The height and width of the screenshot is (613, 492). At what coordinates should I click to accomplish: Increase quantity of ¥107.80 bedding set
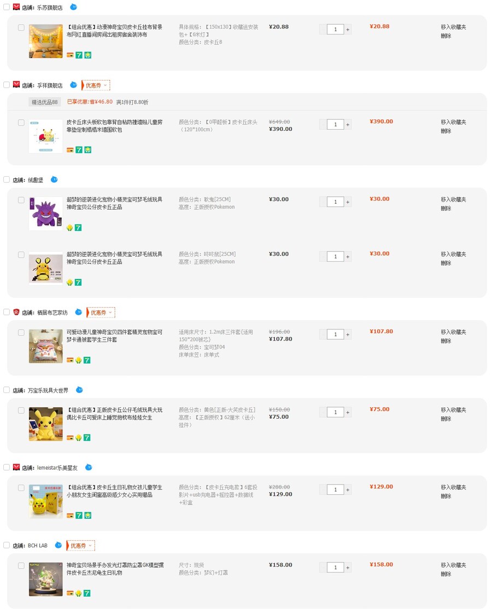348,334
